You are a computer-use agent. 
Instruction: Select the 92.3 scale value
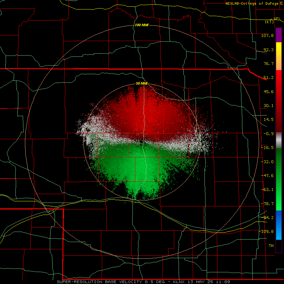pos(269,50)
